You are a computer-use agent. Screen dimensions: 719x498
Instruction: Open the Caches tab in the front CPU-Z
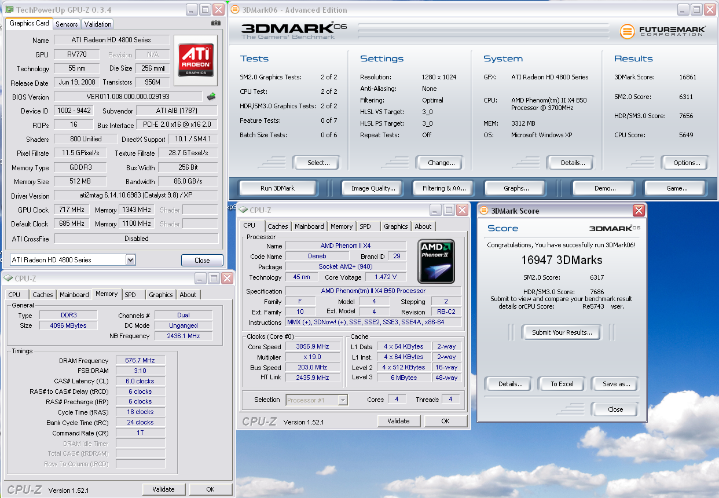[278, 226]
